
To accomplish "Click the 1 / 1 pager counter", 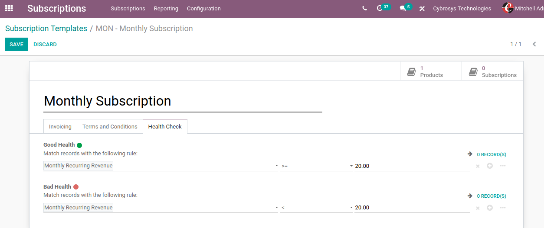I will pyautogui.click(x=516, y=44).
